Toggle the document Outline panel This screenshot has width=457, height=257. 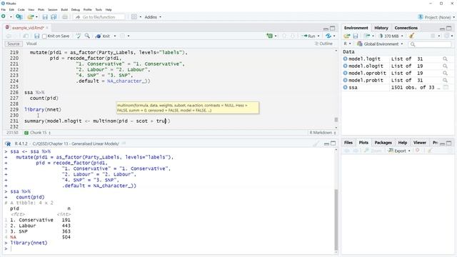(323, 44)
